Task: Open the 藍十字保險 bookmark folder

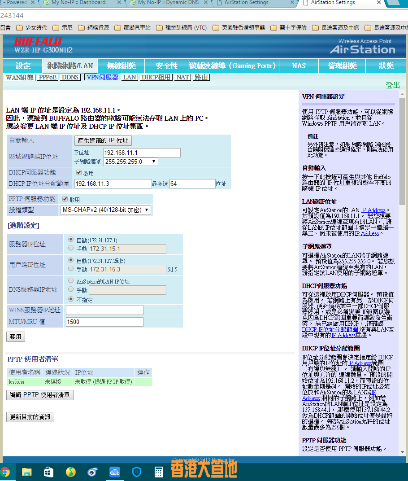Action: click(289, 28)
